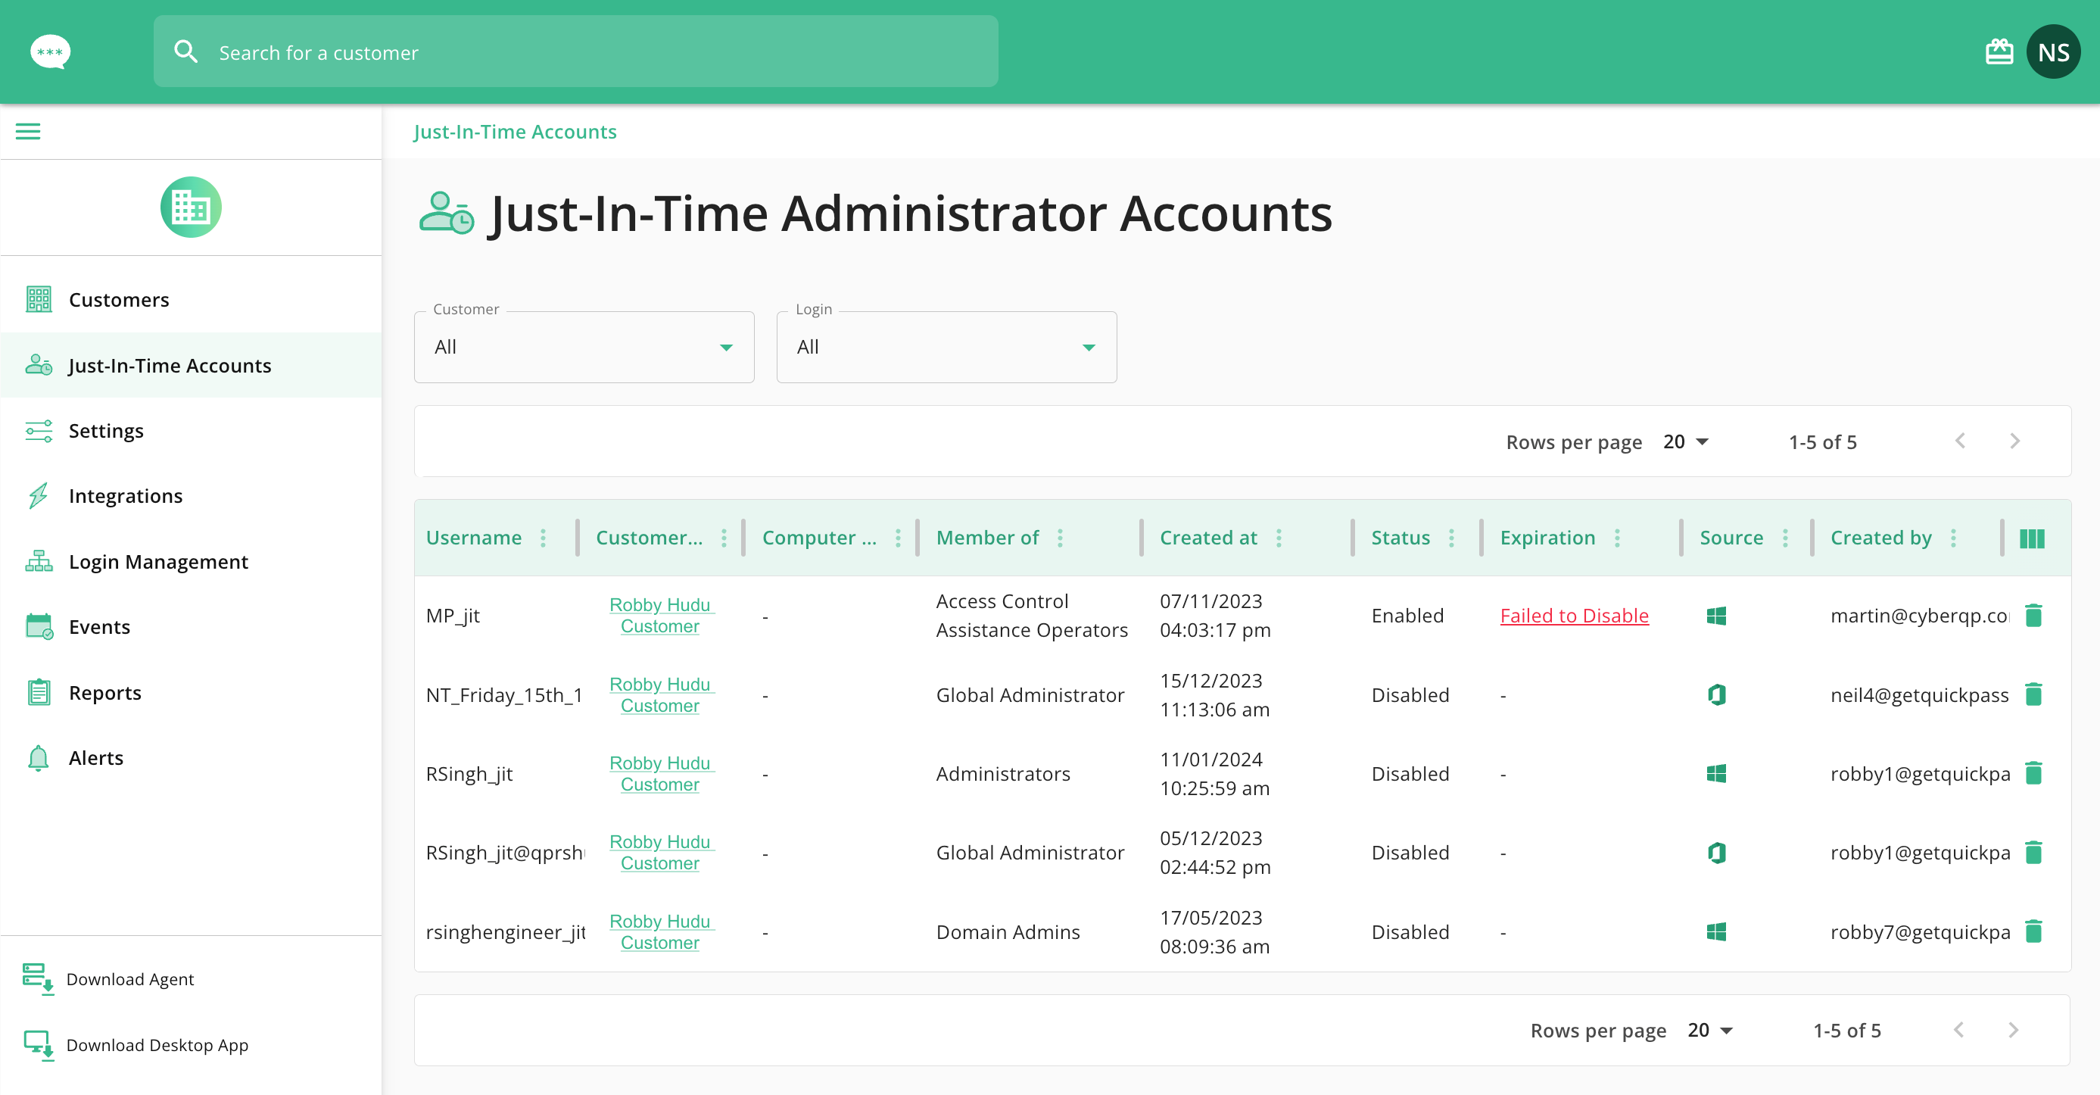Screen dimensions: 2100x1095
Task: Open Alerts in the sidebar
Action: tap(191, 757)
